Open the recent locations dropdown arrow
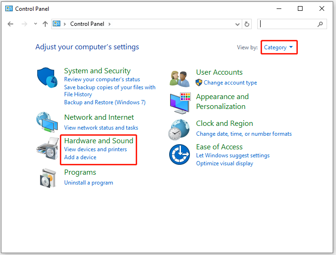 click(x=35, y=24)
